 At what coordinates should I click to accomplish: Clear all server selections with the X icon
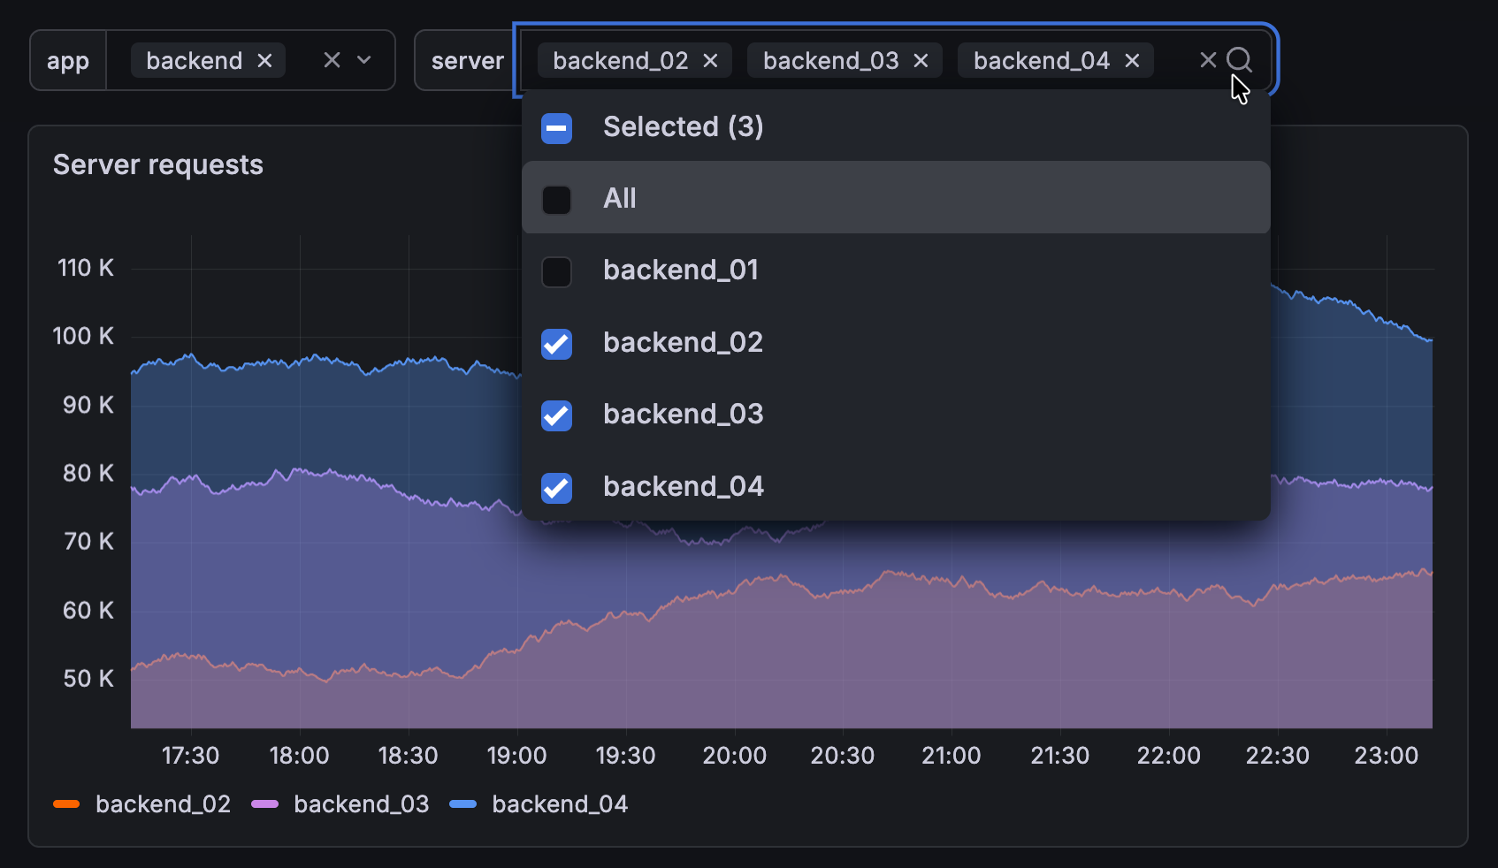click(1208, 60)
